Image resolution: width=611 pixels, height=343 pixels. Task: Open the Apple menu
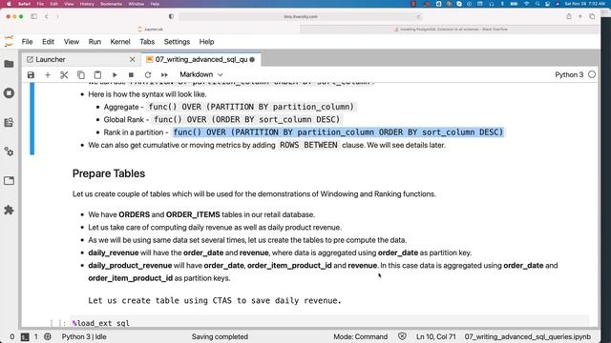click(9, 4)
